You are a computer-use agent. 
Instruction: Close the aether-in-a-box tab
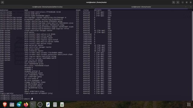point(92,7)
